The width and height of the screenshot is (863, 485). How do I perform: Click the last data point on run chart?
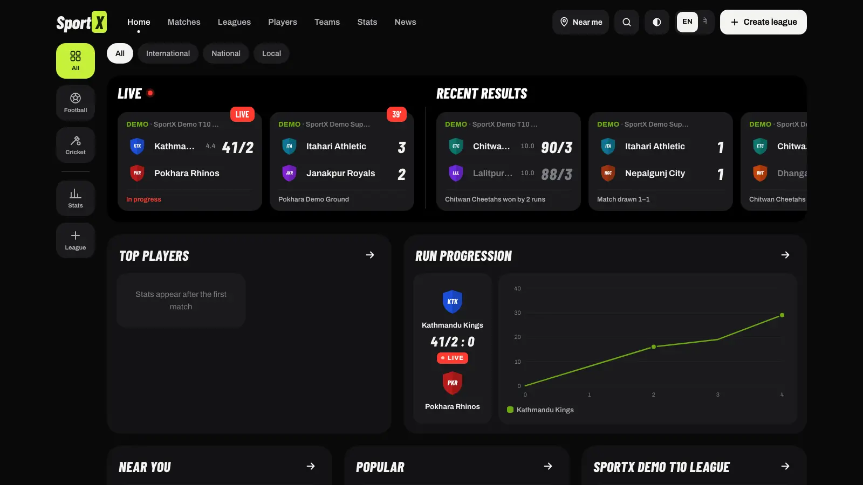782,315
